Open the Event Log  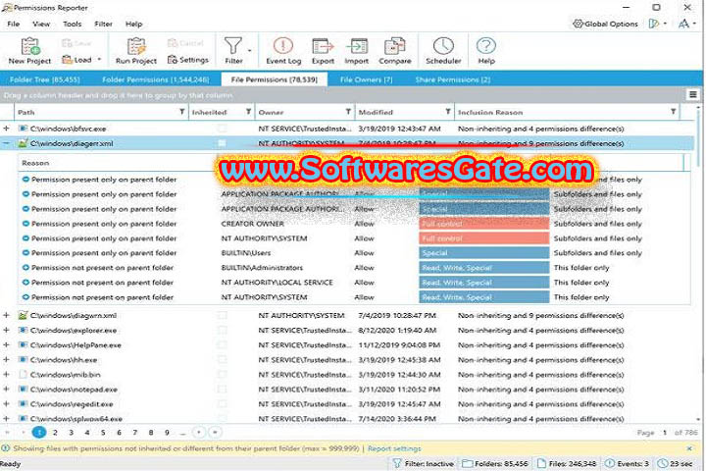[283, 50]
